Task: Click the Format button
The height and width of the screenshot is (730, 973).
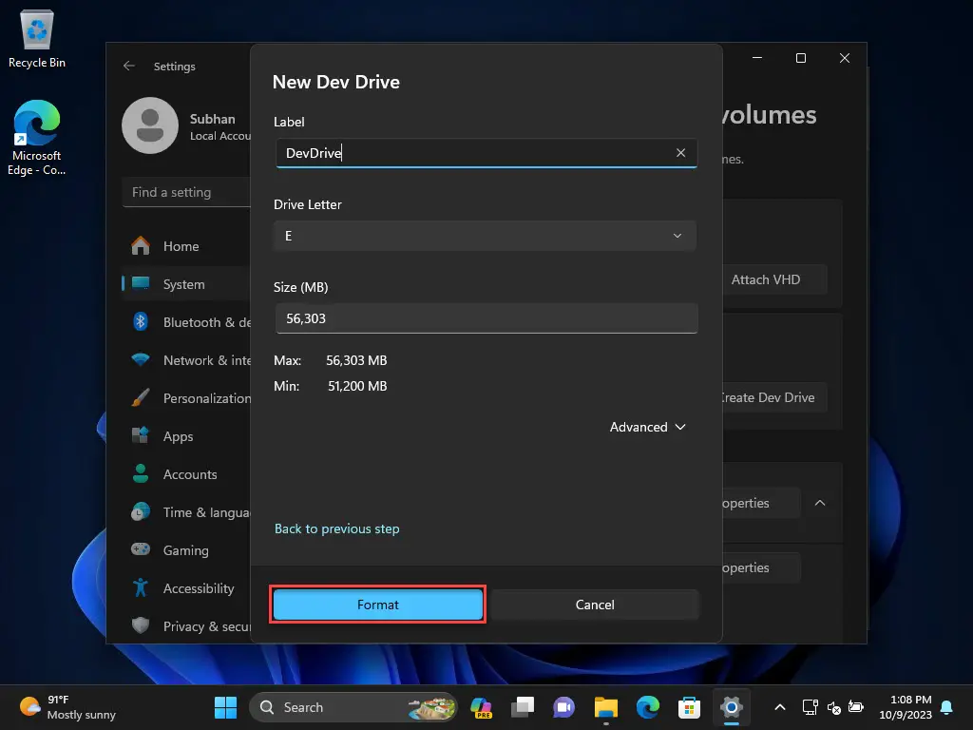Action: click(x=377, y=605)
